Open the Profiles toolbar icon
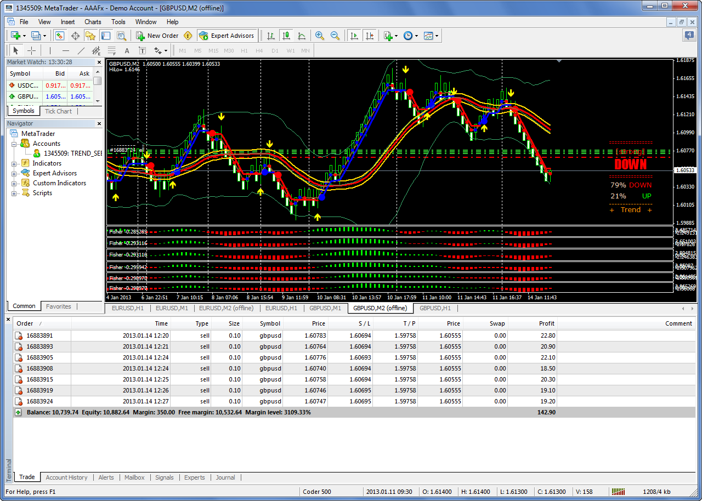702x501 pixels. click(x=36, y=36)
